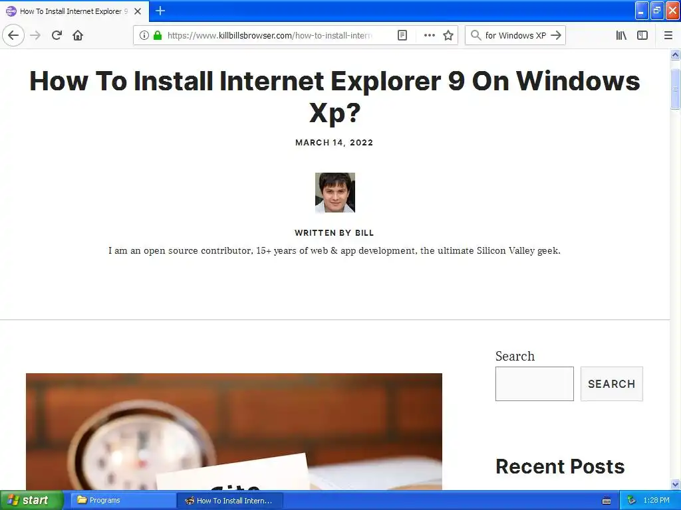The image size is (681, 510).
Task: Submit search with the arrow button
Action: 556,35
